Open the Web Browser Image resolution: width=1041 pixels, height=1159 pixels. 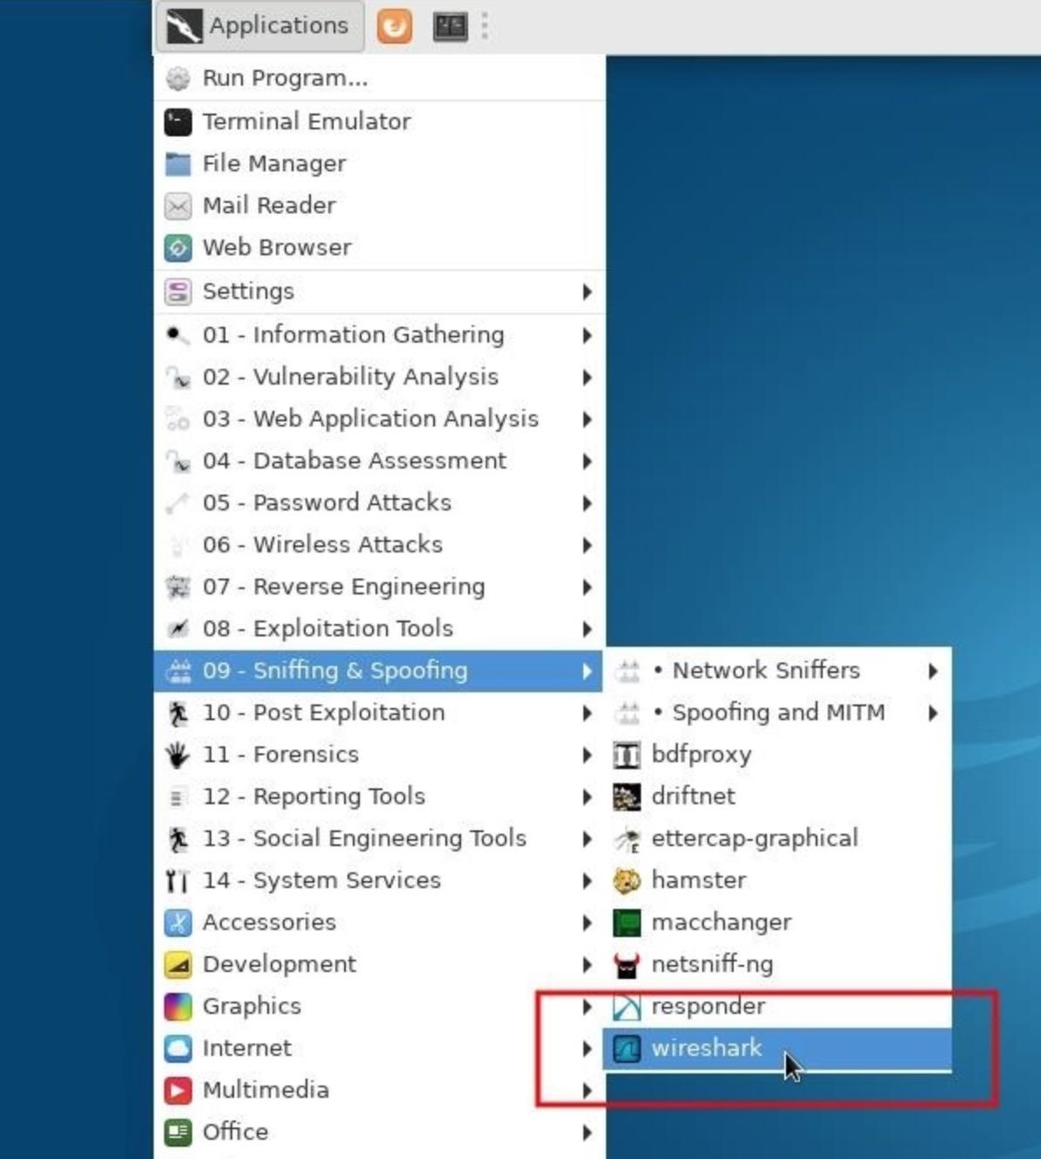pos(276,247)
